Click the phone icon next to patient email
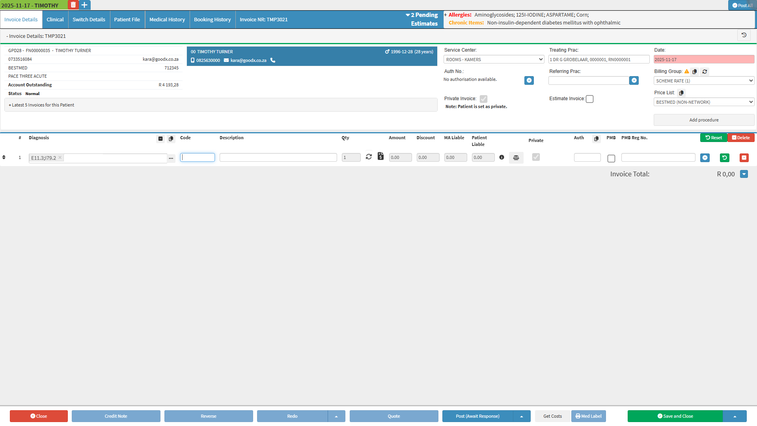The width and height of the screenshot is (757, 426). (x=273, y=60)
